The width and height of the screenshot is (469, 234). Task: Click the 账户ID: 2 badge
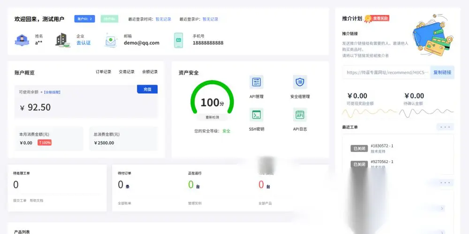click(x=84, y=19)
